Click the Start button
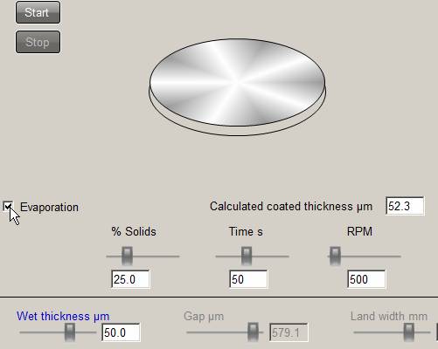This screenshot has width=438, height=349. click(x=38, y=12)
